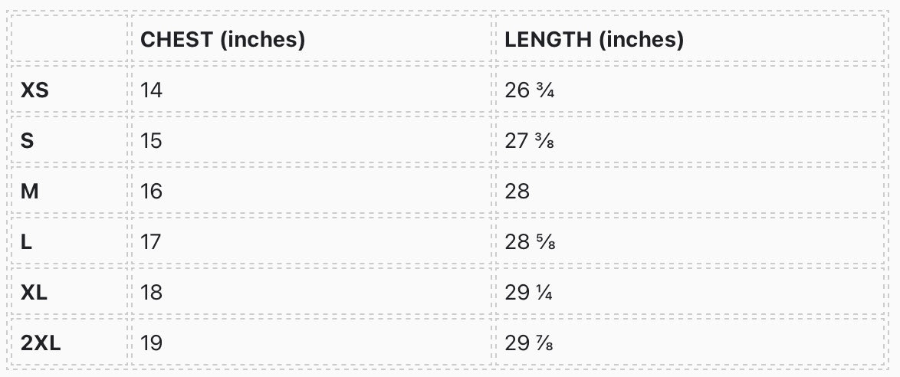Click chest value 15 cell
Screen dimensions: 900x377
(152, 141)
